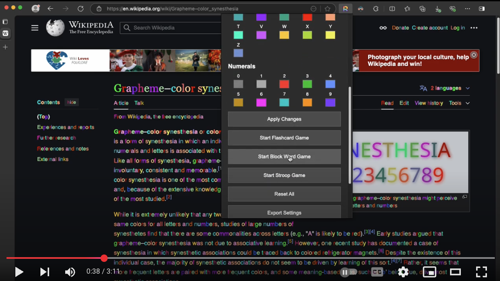Screen dimensions: 500x281
Task: Click the Browser essentials heart icon
Action: (x=452, y=8)
